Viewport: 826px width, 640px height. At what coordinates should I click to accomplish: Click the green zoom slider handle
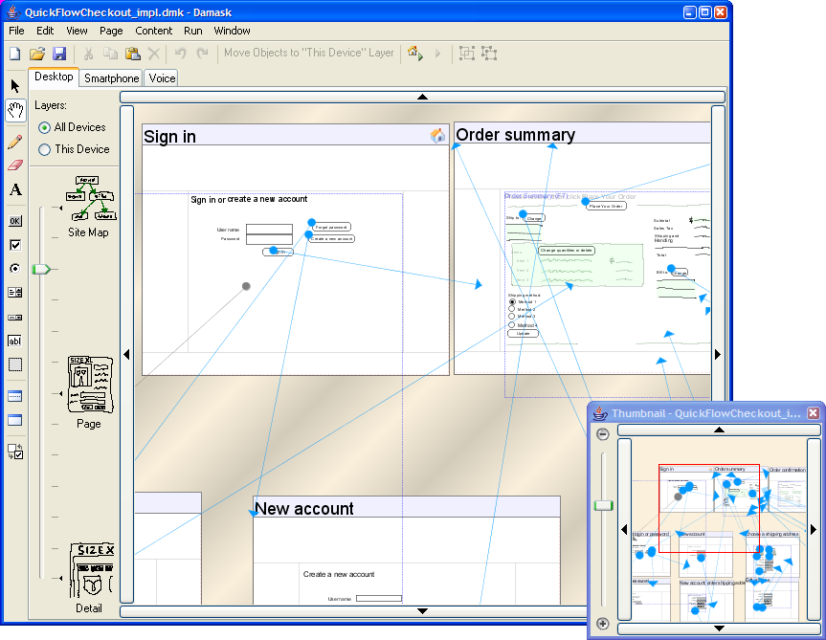(40, 270)
